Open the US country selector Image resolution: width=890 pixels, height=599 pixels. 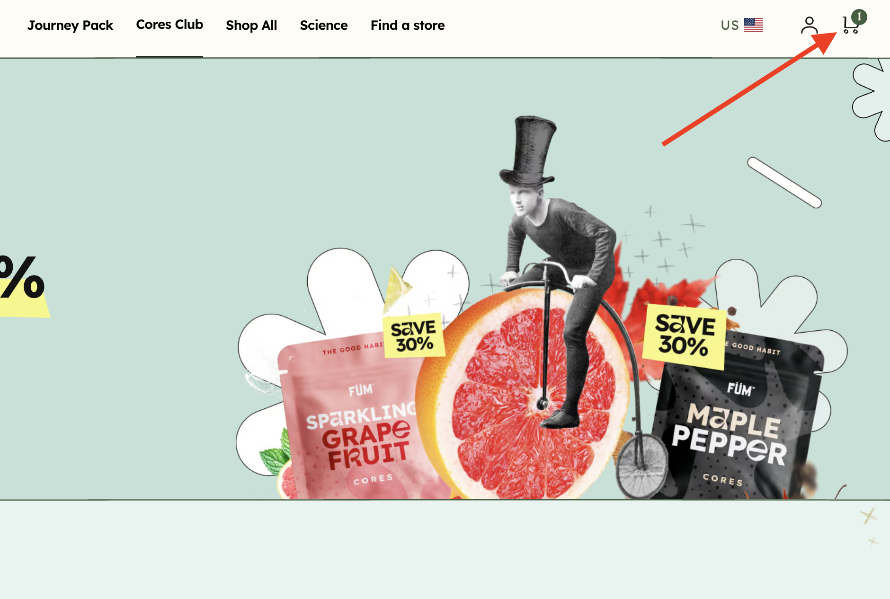pyautogui.click(x=742, y=25)
